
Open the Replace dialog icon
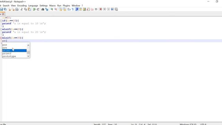[47, 9]
